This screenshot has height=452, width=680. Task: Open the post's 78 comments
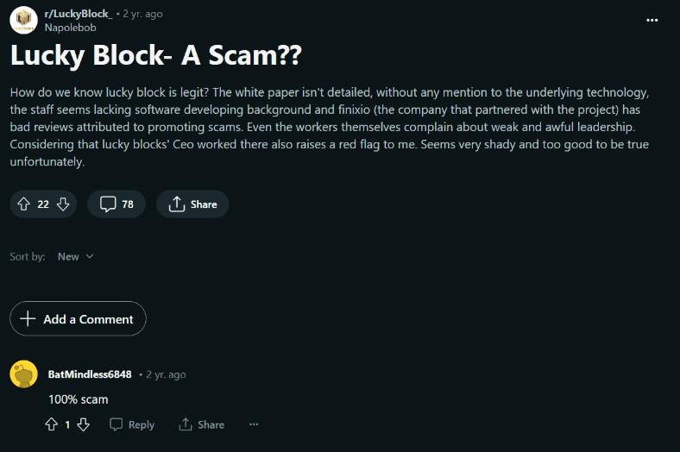point(116,204)
